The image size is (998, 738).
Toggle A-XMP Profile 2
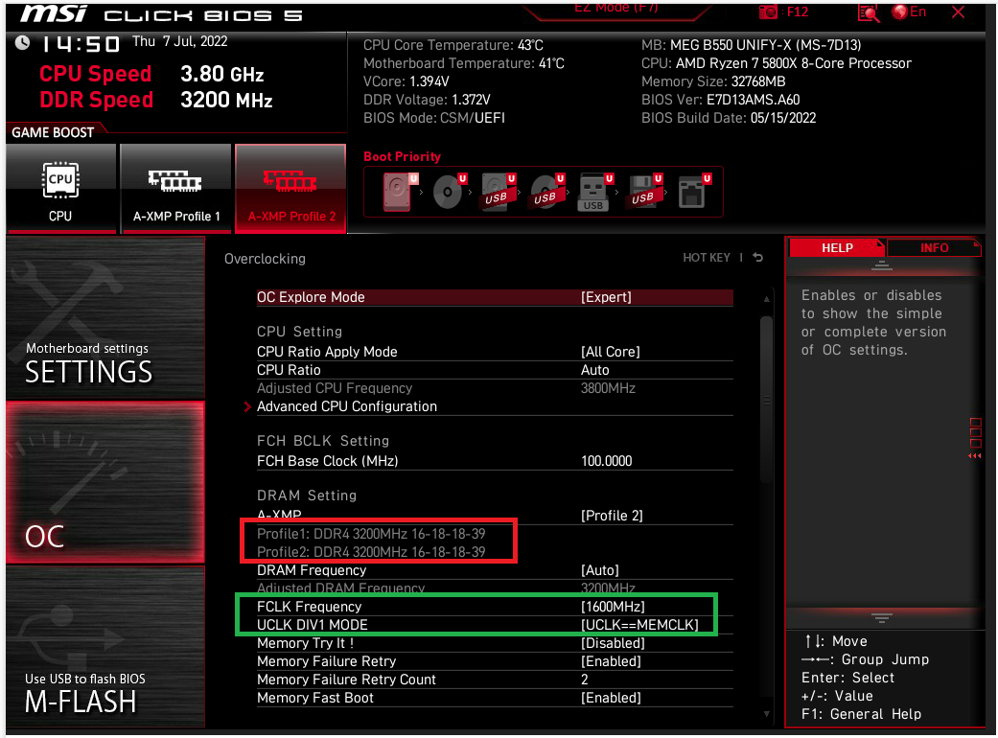pos(290,188)
